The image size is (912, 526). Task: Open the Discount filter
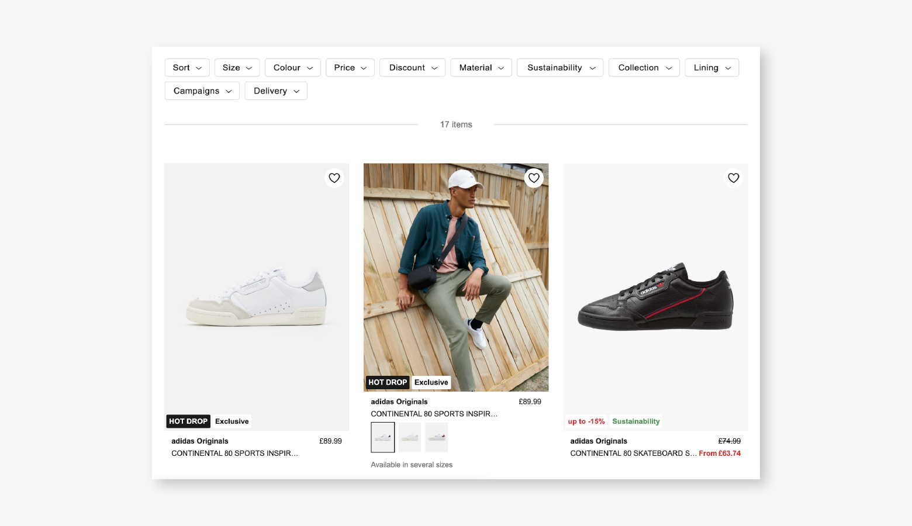coord(413,68)
